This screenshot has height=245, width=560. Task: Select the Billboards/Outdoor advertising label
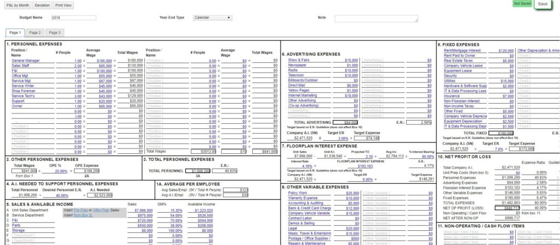point(310,80)
